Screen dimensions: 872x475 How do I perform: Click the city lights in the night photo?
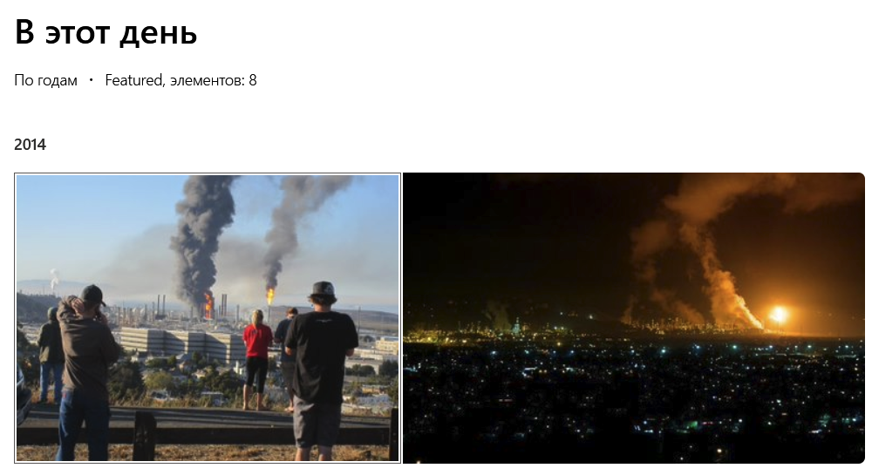(x=634, y=389)
